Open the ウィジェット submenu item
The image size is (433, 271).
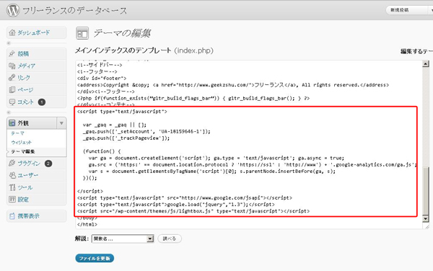(21, 142)
